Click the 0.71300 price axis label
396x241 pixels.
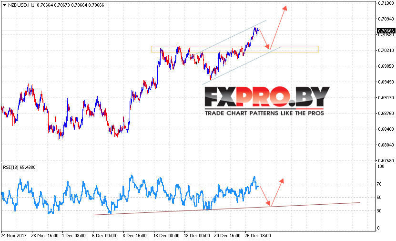point(386,3)
